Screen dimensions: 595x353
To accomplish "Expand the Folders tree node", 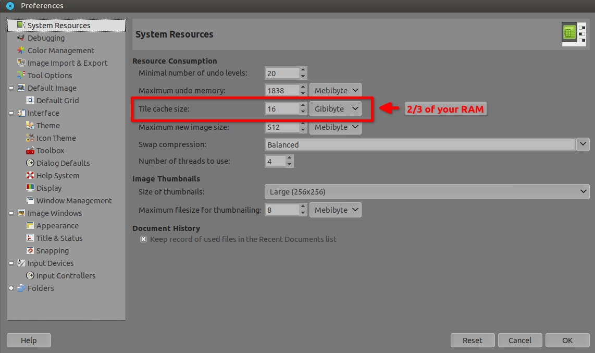I will point(11,288).
